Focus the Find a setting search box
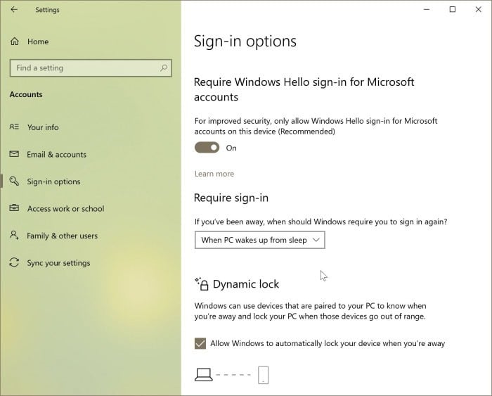This screenshot has width=492, height=396. click(x=91, y=68)
